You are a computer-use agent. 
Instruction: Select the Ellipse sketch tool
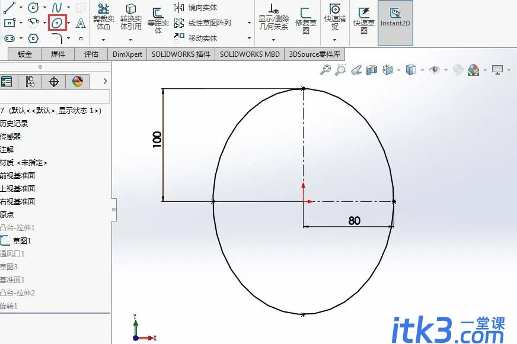point(57,22)
